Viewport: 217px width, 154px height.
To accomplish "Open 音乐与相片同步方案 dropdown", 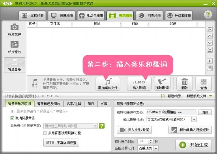I will [71, 126].
